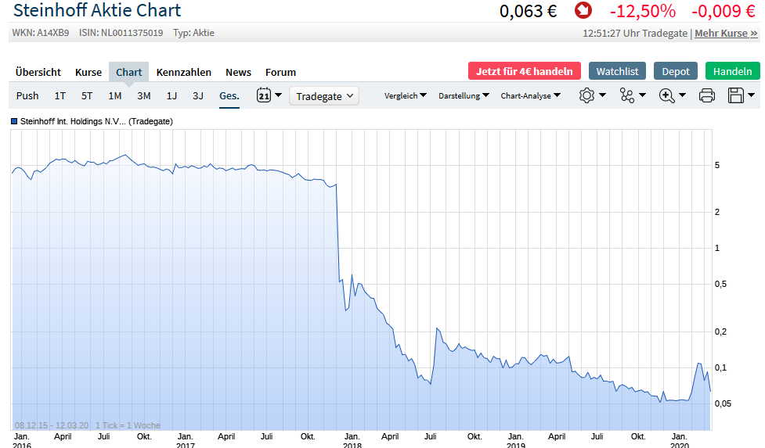Enable Push live chart mode
Viewport: 765px width, 448px height.
pyautogui.click(x=27, y=95)
